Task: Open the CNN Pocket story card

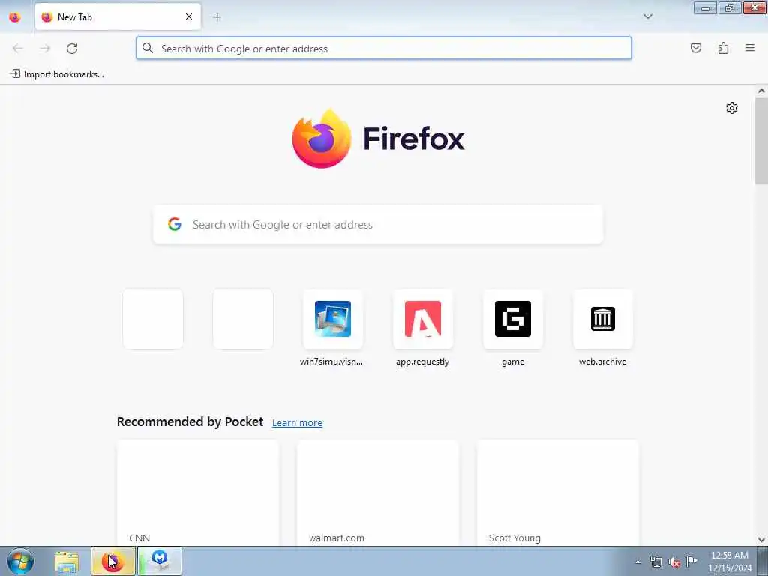Action: [x=198, y=493]
